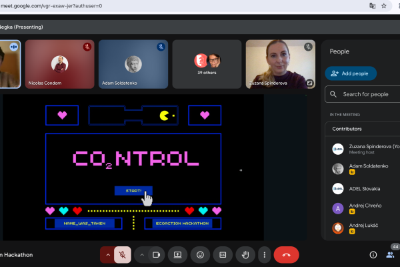Click the START! button in the presentation
Screen dimensions: 400x267
pos(133,190)
